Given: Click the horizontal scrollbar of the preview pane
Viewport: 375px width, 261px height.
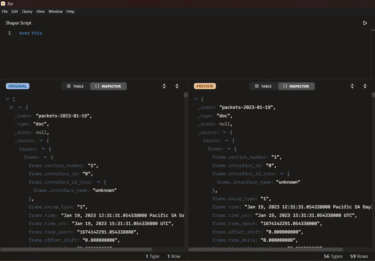Looking at the screenshot, I should point(266,250).
